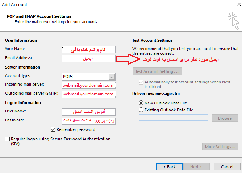Toggle the Remember password checkbox
The image size is (242, 173).
click(54, 129)
